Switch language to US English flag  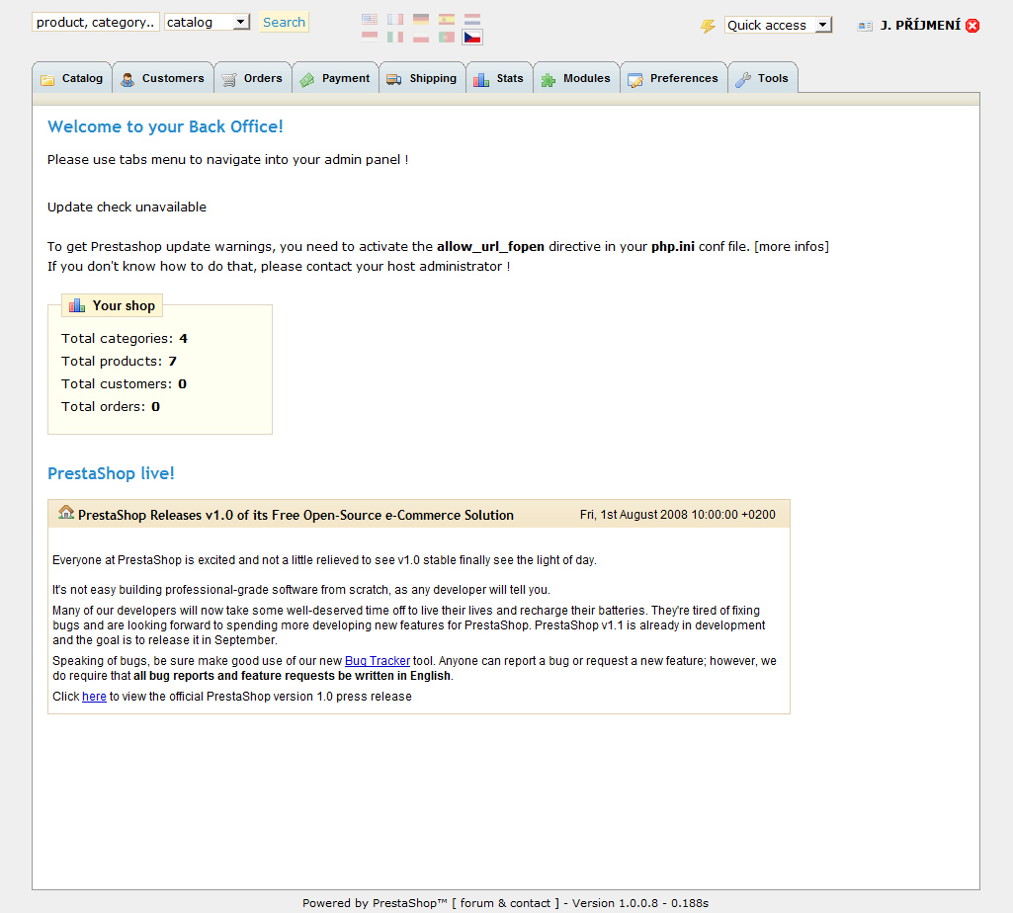(x=370, y=20)
